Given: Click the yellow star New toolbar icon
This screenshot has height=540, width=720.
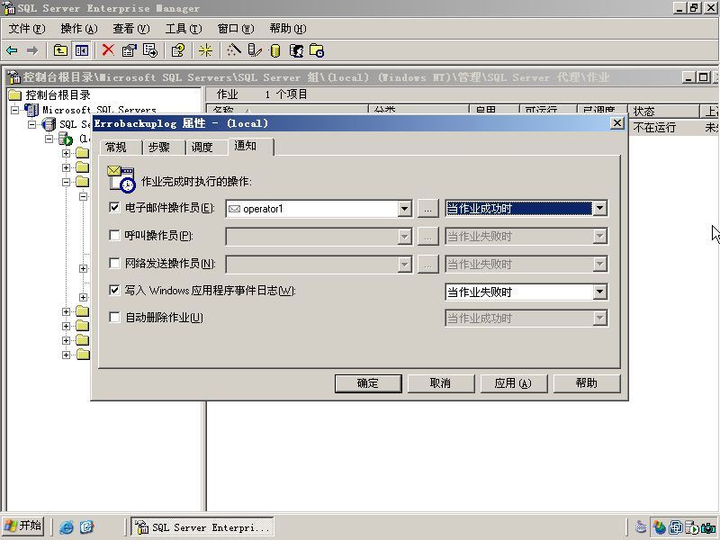Looking at the screenshot, I should click(205, 50).
